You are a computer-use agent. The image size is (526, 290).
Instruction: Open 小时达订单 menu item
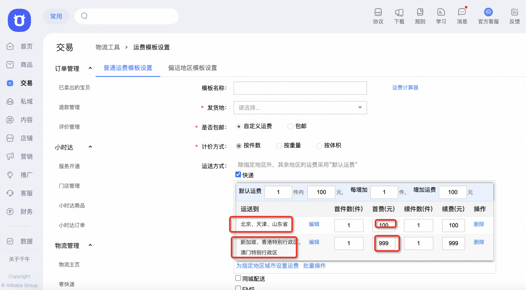[x=72, y=225]
